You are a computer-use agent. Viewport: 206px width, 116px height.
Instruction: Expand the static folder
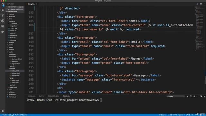pyautogui.click(x=11, y=52)
